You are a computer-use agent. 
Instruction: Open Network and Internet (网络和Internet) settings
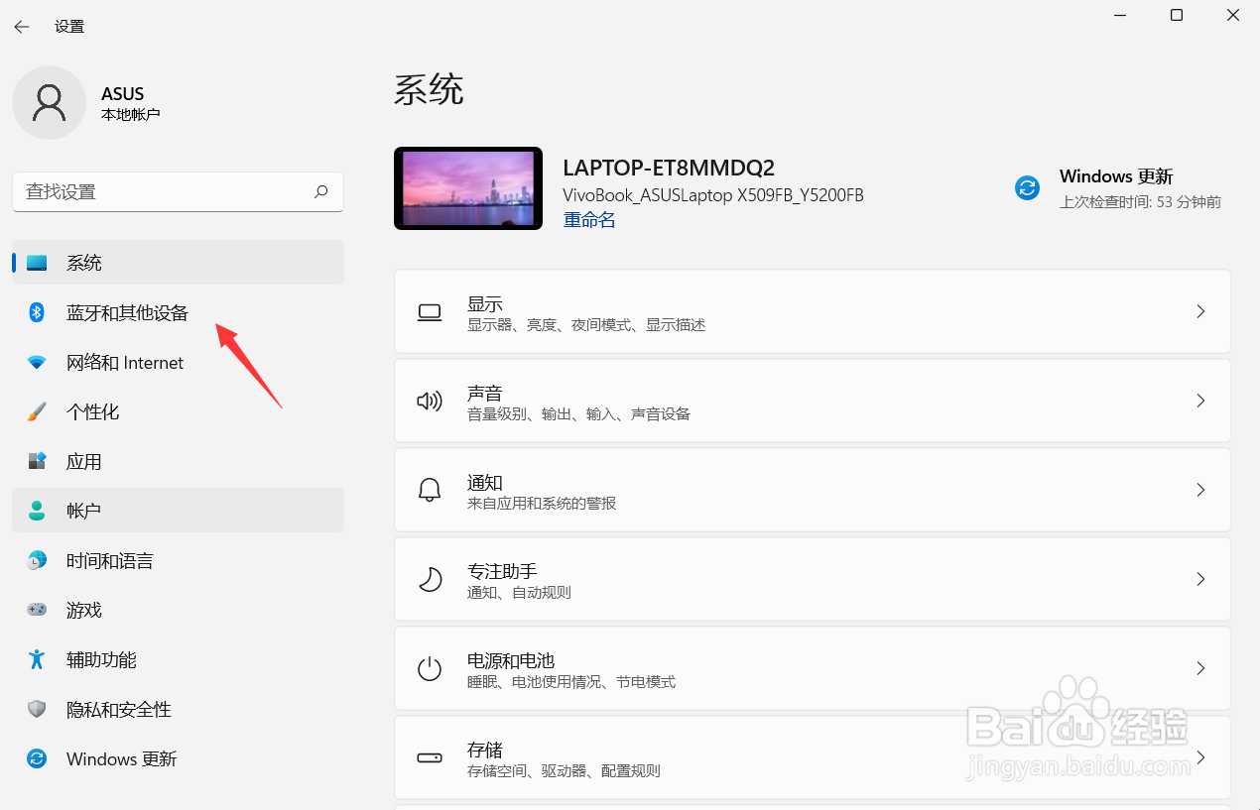pyautogui.click(x=125, y=362)
